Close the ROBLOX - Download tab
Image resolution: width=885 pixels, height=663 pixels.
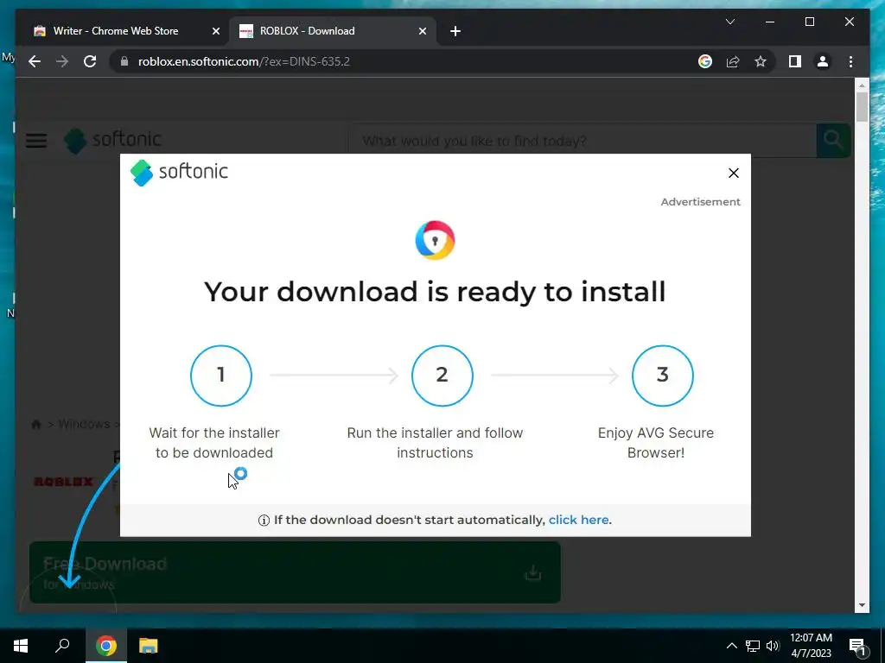422,31
